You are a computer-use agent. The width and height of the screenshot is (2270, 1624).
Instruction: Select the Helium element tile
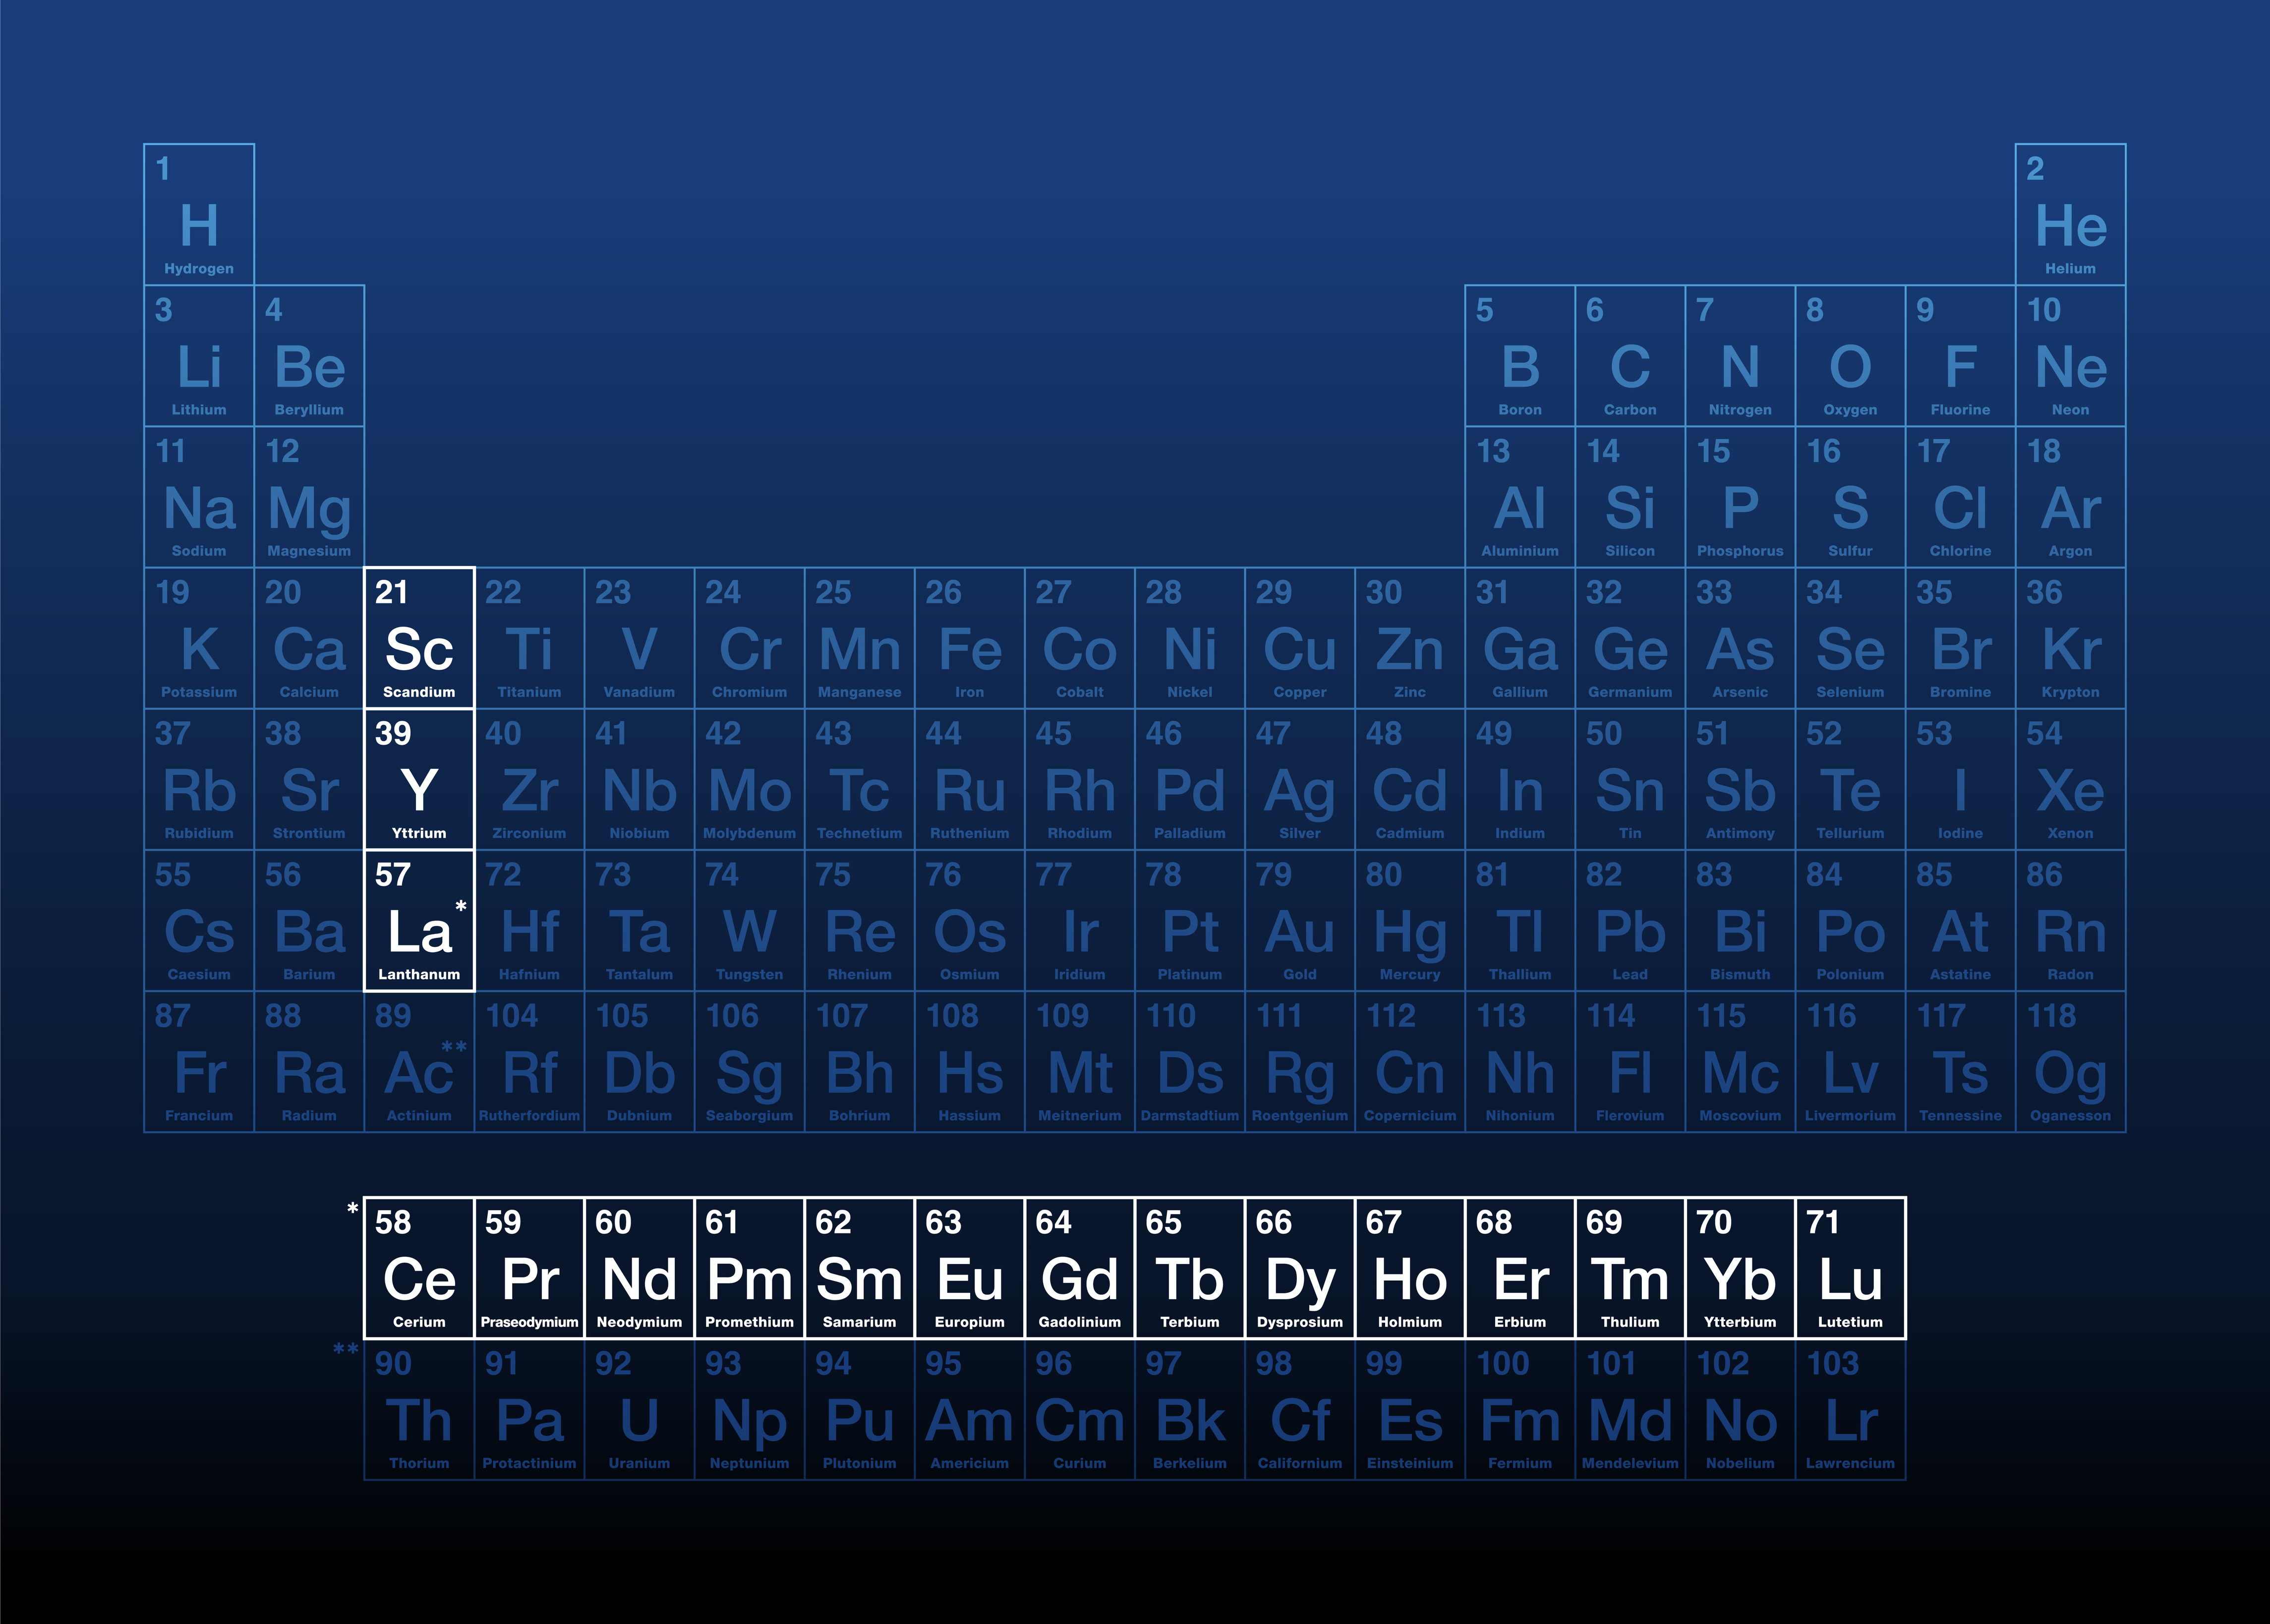click(2070, 215)
